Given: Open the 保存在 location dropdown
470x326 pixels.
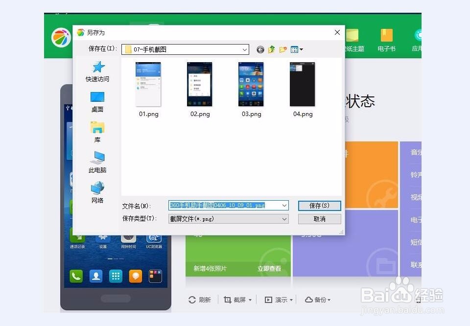Looking at the screenshot, I should click(245, 49).
